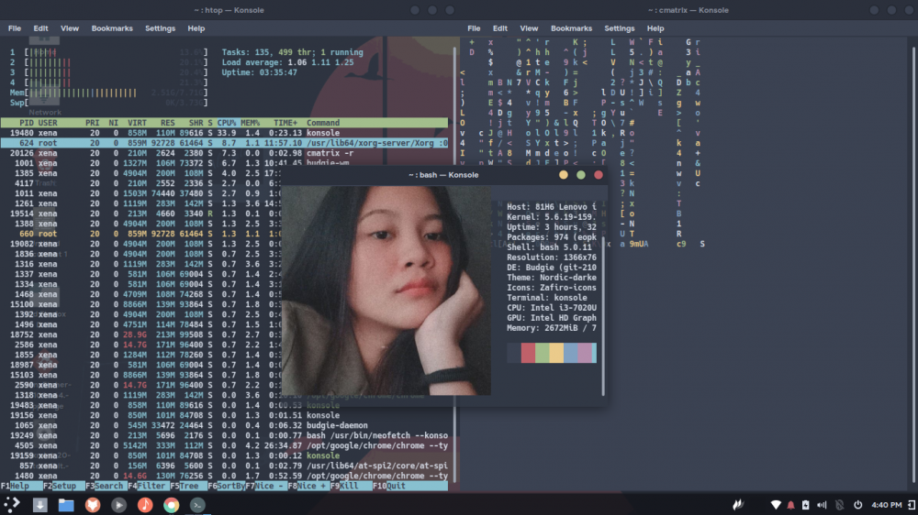
Task: Click the red neofetch color block
Action: [x=528, y=353]
